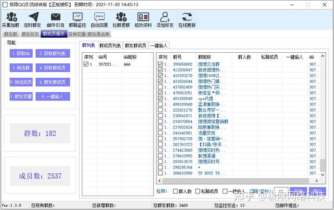Click the 成员数: 2537 counter

[40, 176]
